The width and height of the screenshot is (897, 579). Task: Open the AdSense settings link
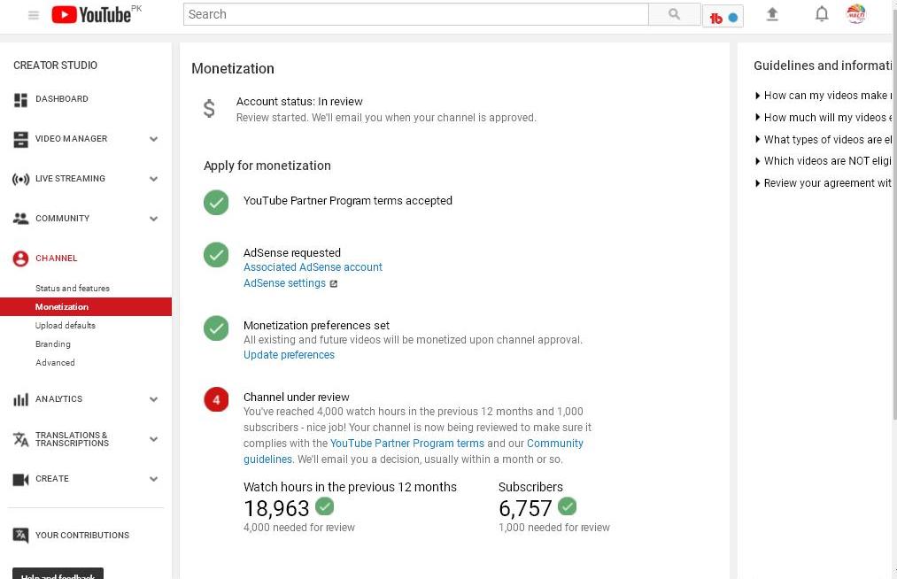(x=284, y=283)
